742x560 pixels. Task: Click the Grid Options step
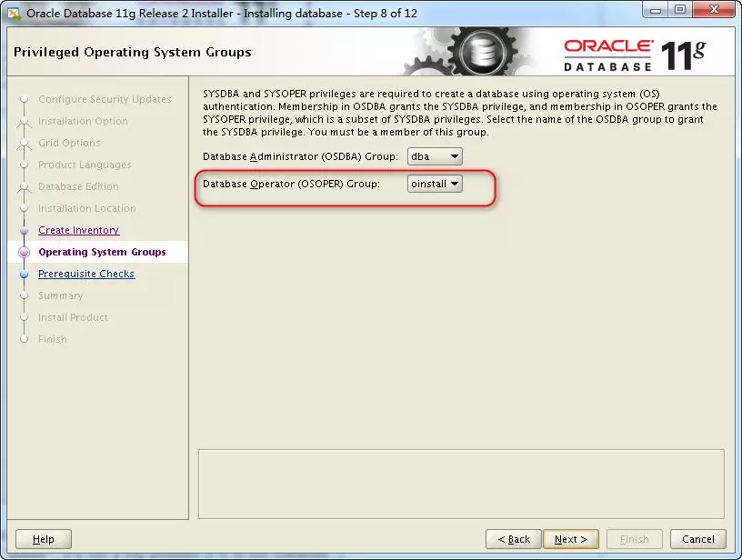click(x=69, y=143)
